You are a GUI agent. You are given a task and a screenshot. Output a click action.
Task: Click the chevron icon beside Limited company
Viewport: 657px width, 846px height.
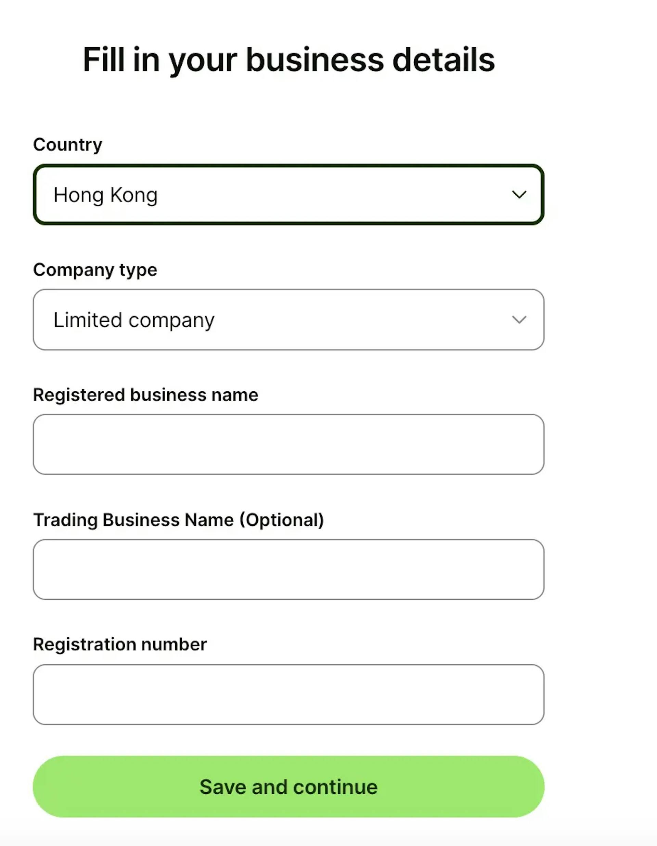point(519,319)
